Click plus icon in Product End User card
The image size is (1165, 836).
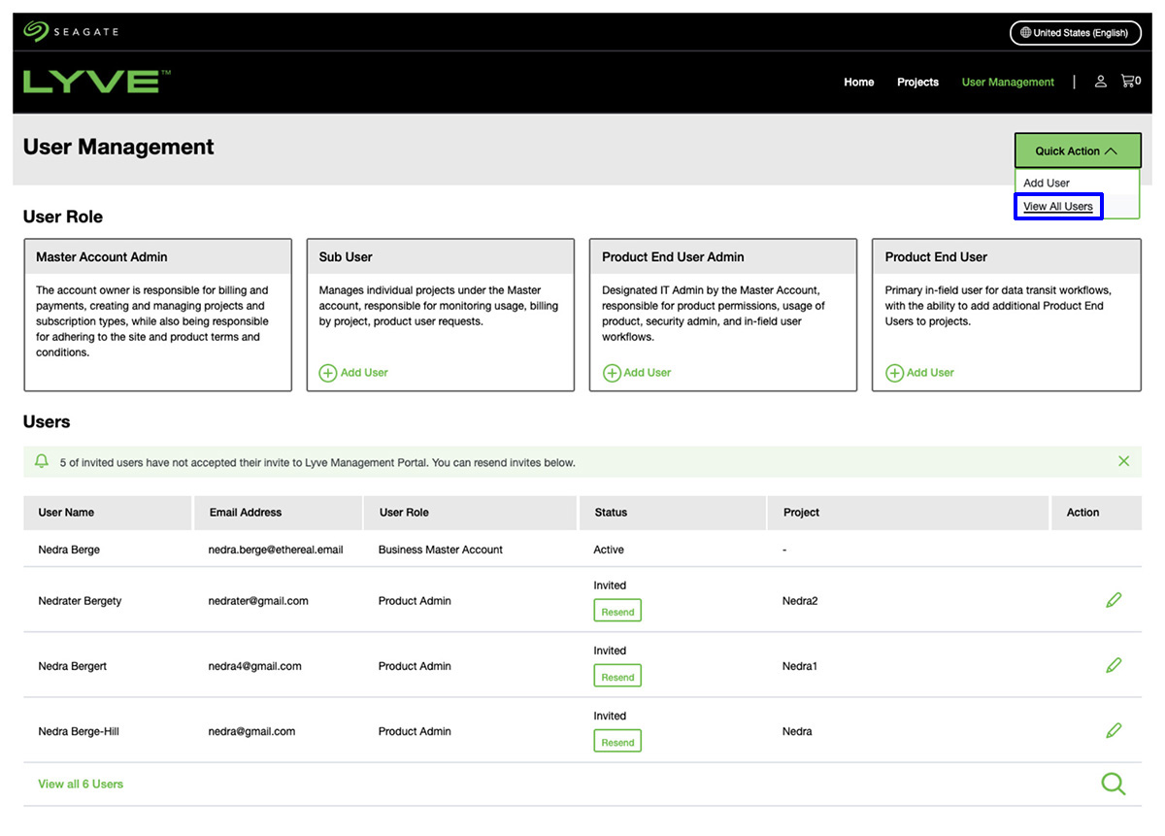894,373
